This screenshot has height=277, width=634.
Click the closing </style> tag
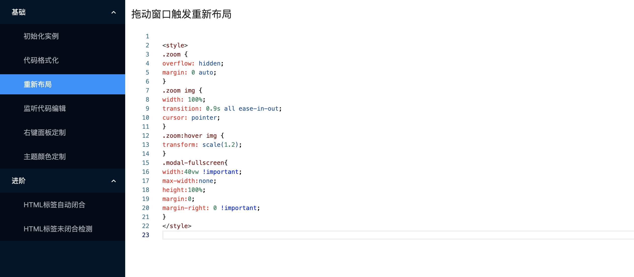[x=177, y=226]
